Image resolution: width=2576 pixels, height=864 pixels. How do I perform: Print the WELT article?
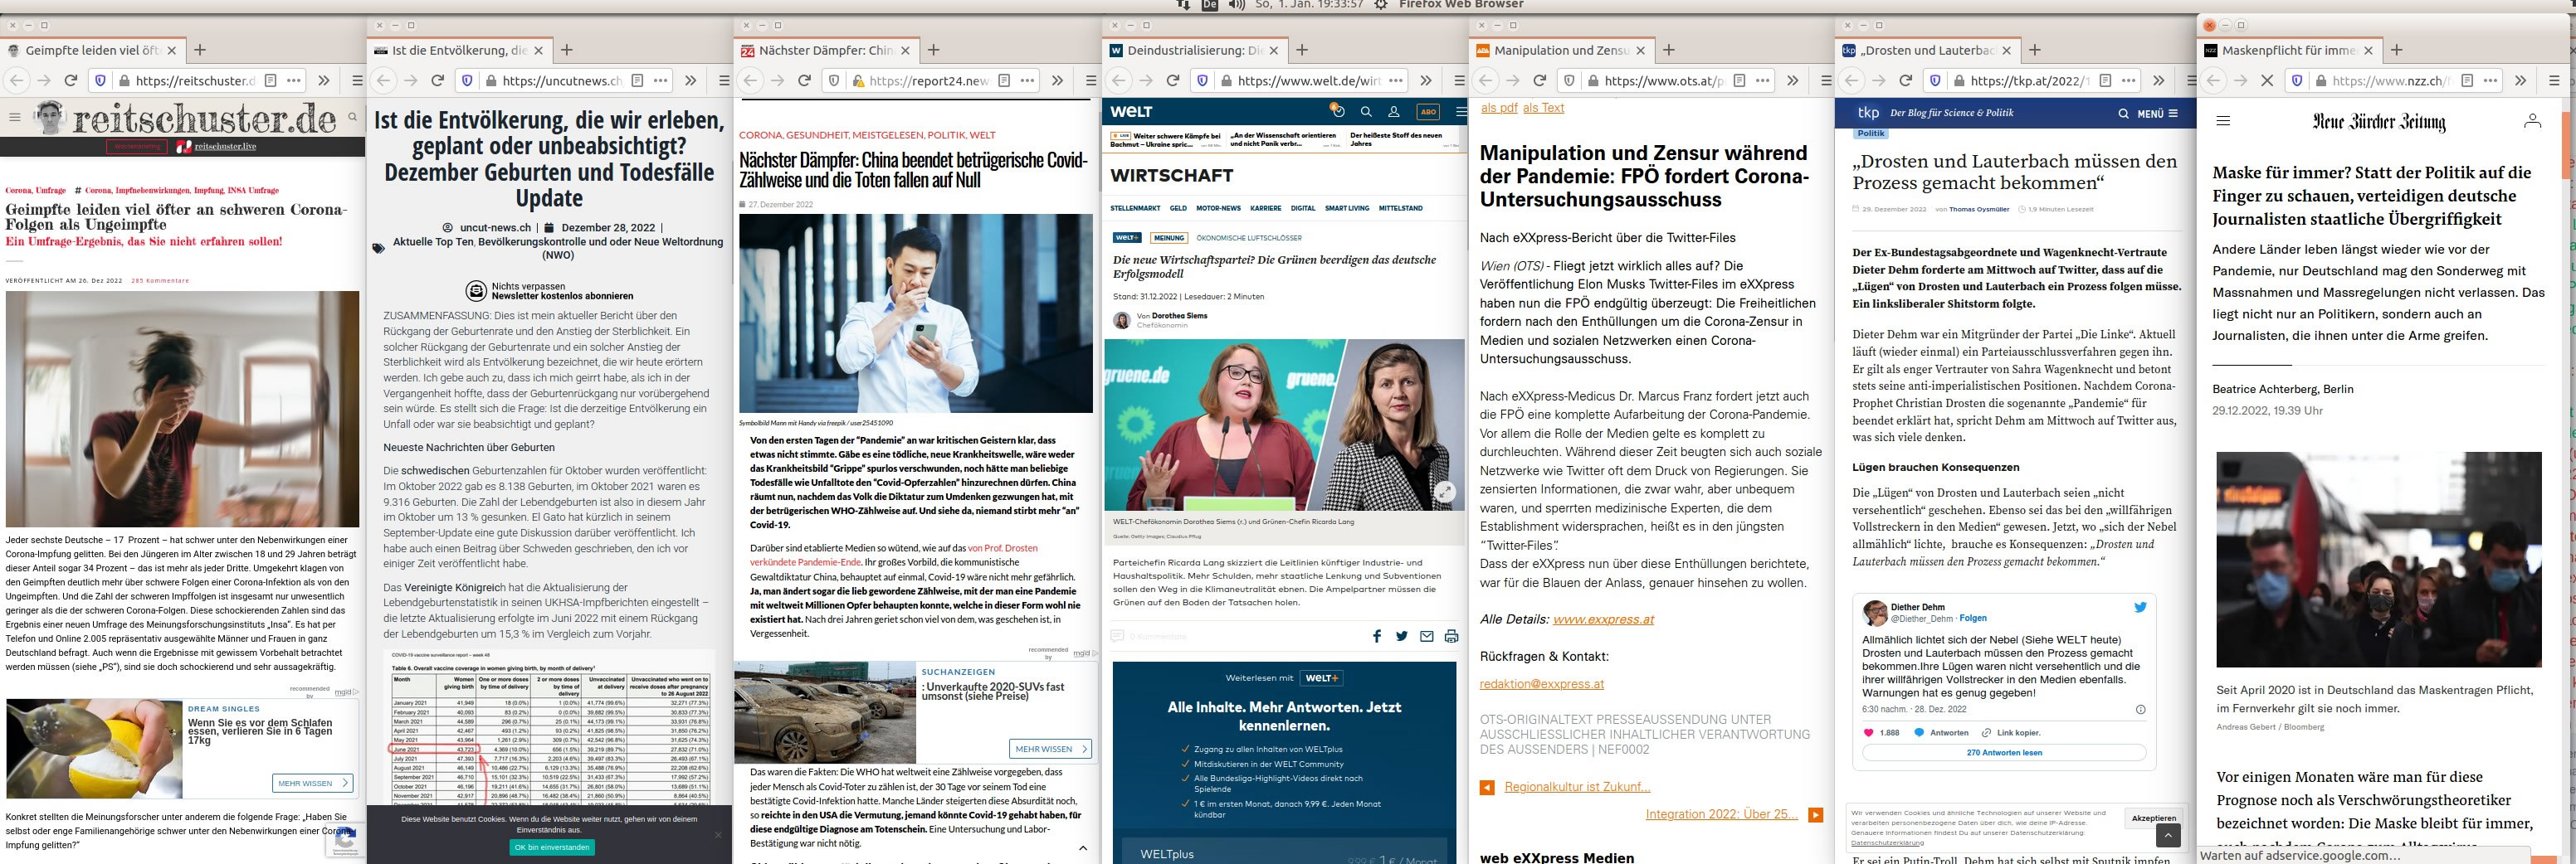tap(1451, 636)
